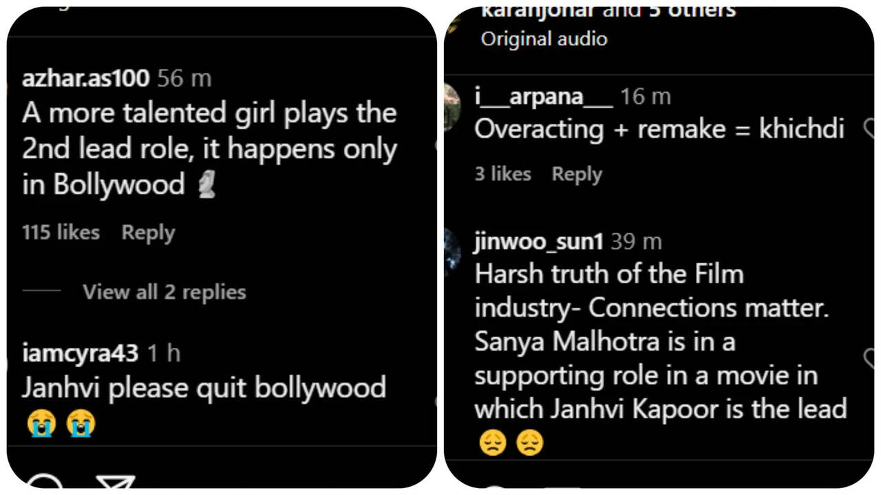Reply to azhar.as100's comment

click(148, 232)
